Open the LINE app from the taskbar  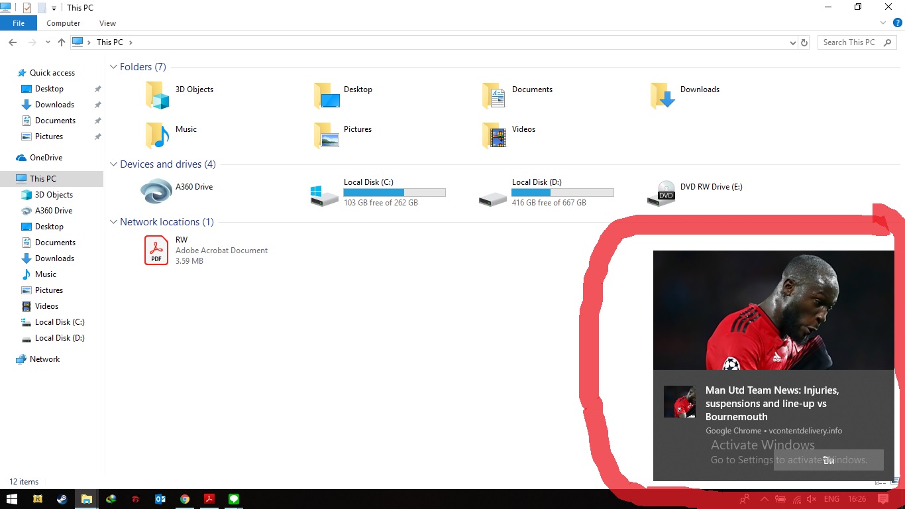tap(234, 499)
